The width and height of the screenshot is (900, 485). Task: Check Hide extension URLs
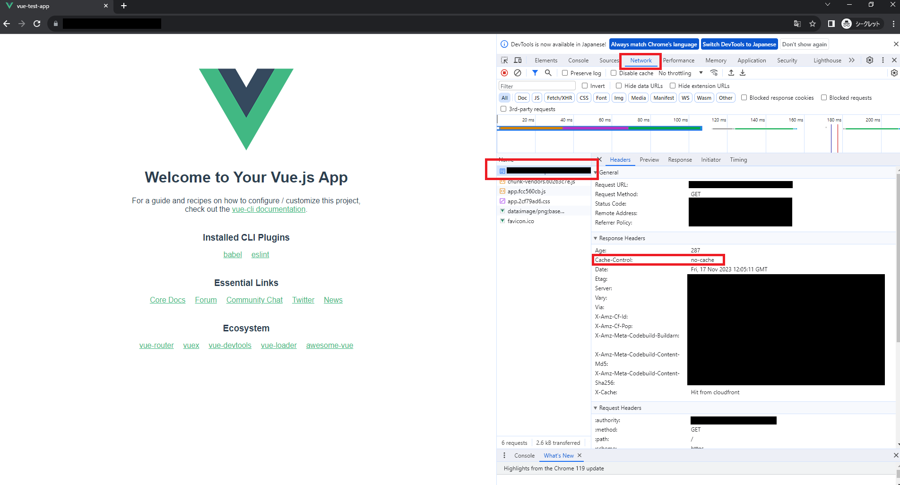click(x=673, y=86)
